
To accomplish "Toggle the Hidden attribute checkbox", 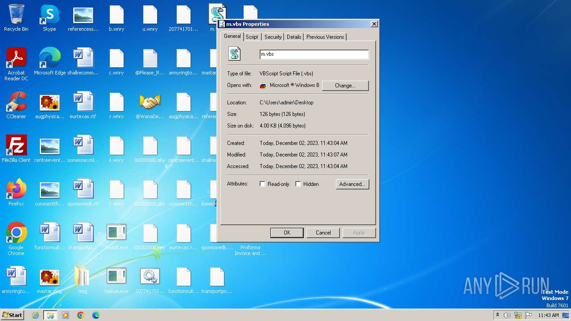I will pos(298,184).
